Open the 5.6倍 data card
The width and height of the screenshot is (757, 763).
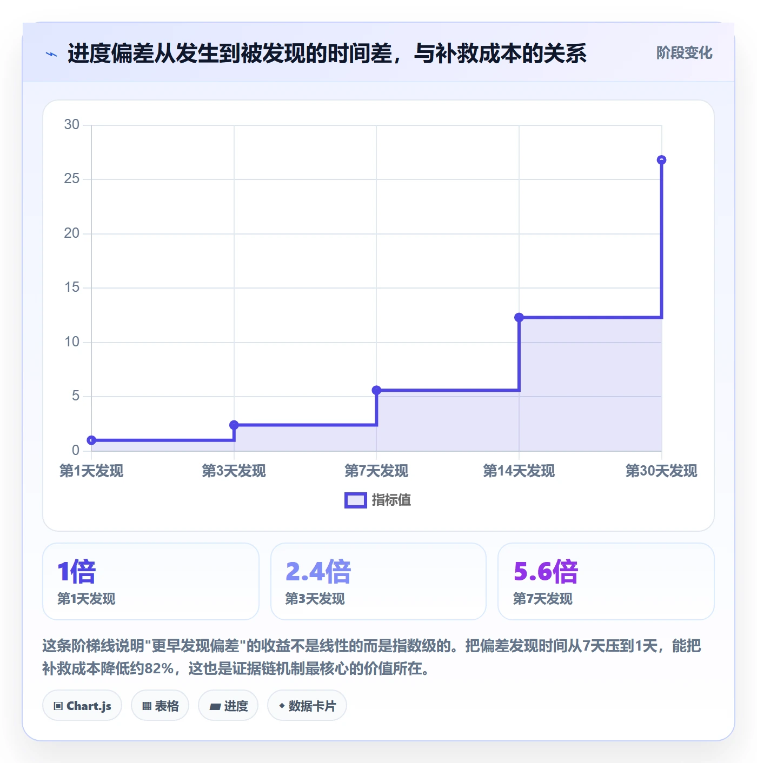click(x=606, y=581)
